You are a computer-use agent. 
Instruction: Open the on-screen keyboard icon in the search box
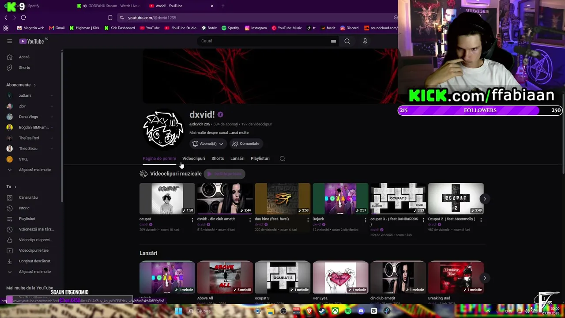tap(333, 41)
